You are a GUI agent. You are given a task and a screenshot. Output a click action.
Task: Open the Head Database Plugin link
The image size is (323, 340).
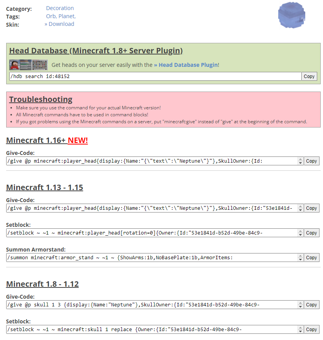pyautogui.click(x=186, y=65)
